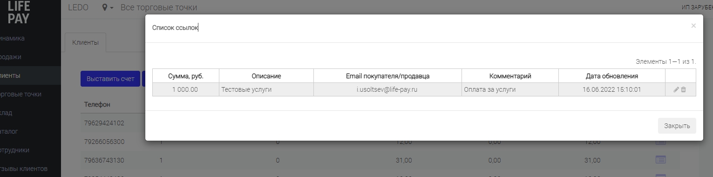
Task: Sort by Дата обновления column header
Action: coord(611,76)
